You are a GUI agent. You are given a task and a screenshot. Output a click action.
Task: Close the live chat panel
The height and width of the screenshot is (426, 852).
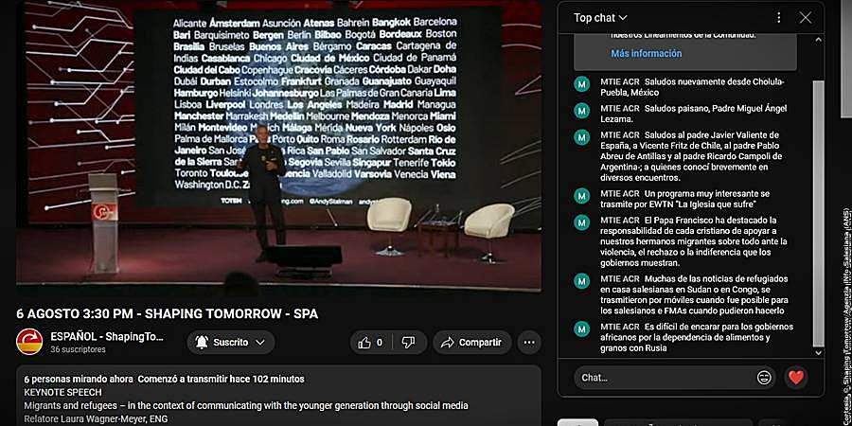(x=806, y=17)
